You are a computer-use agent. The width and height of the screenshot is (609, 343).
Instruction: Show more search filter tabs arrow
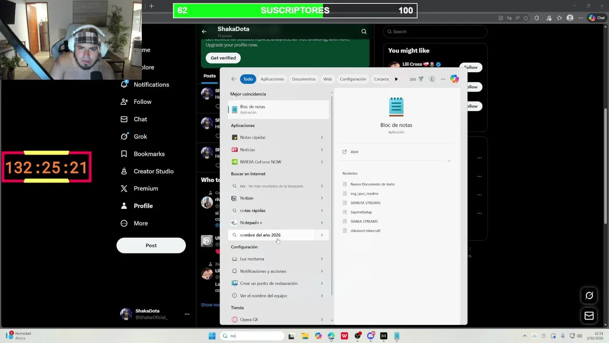pos(396,79)
